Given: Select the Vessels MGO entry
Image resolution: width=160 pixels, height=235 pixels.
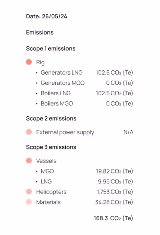Looking at the screenshot, I should [x=47, y=171].
